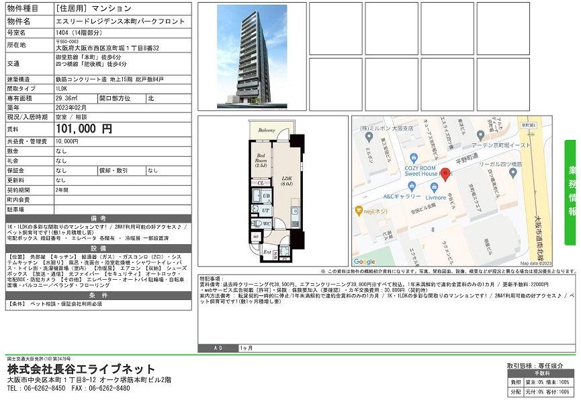The image size is (581, 407).
Task: Open the floor plan image
Action: pyautogui.click(x=273, y=193)
